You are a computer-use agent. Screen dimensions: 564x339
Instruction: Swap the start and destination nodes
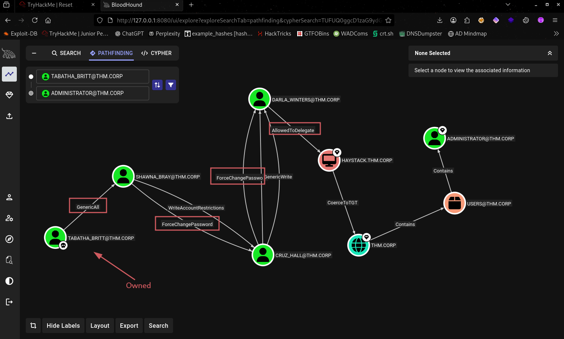click(x=157, y=85)
